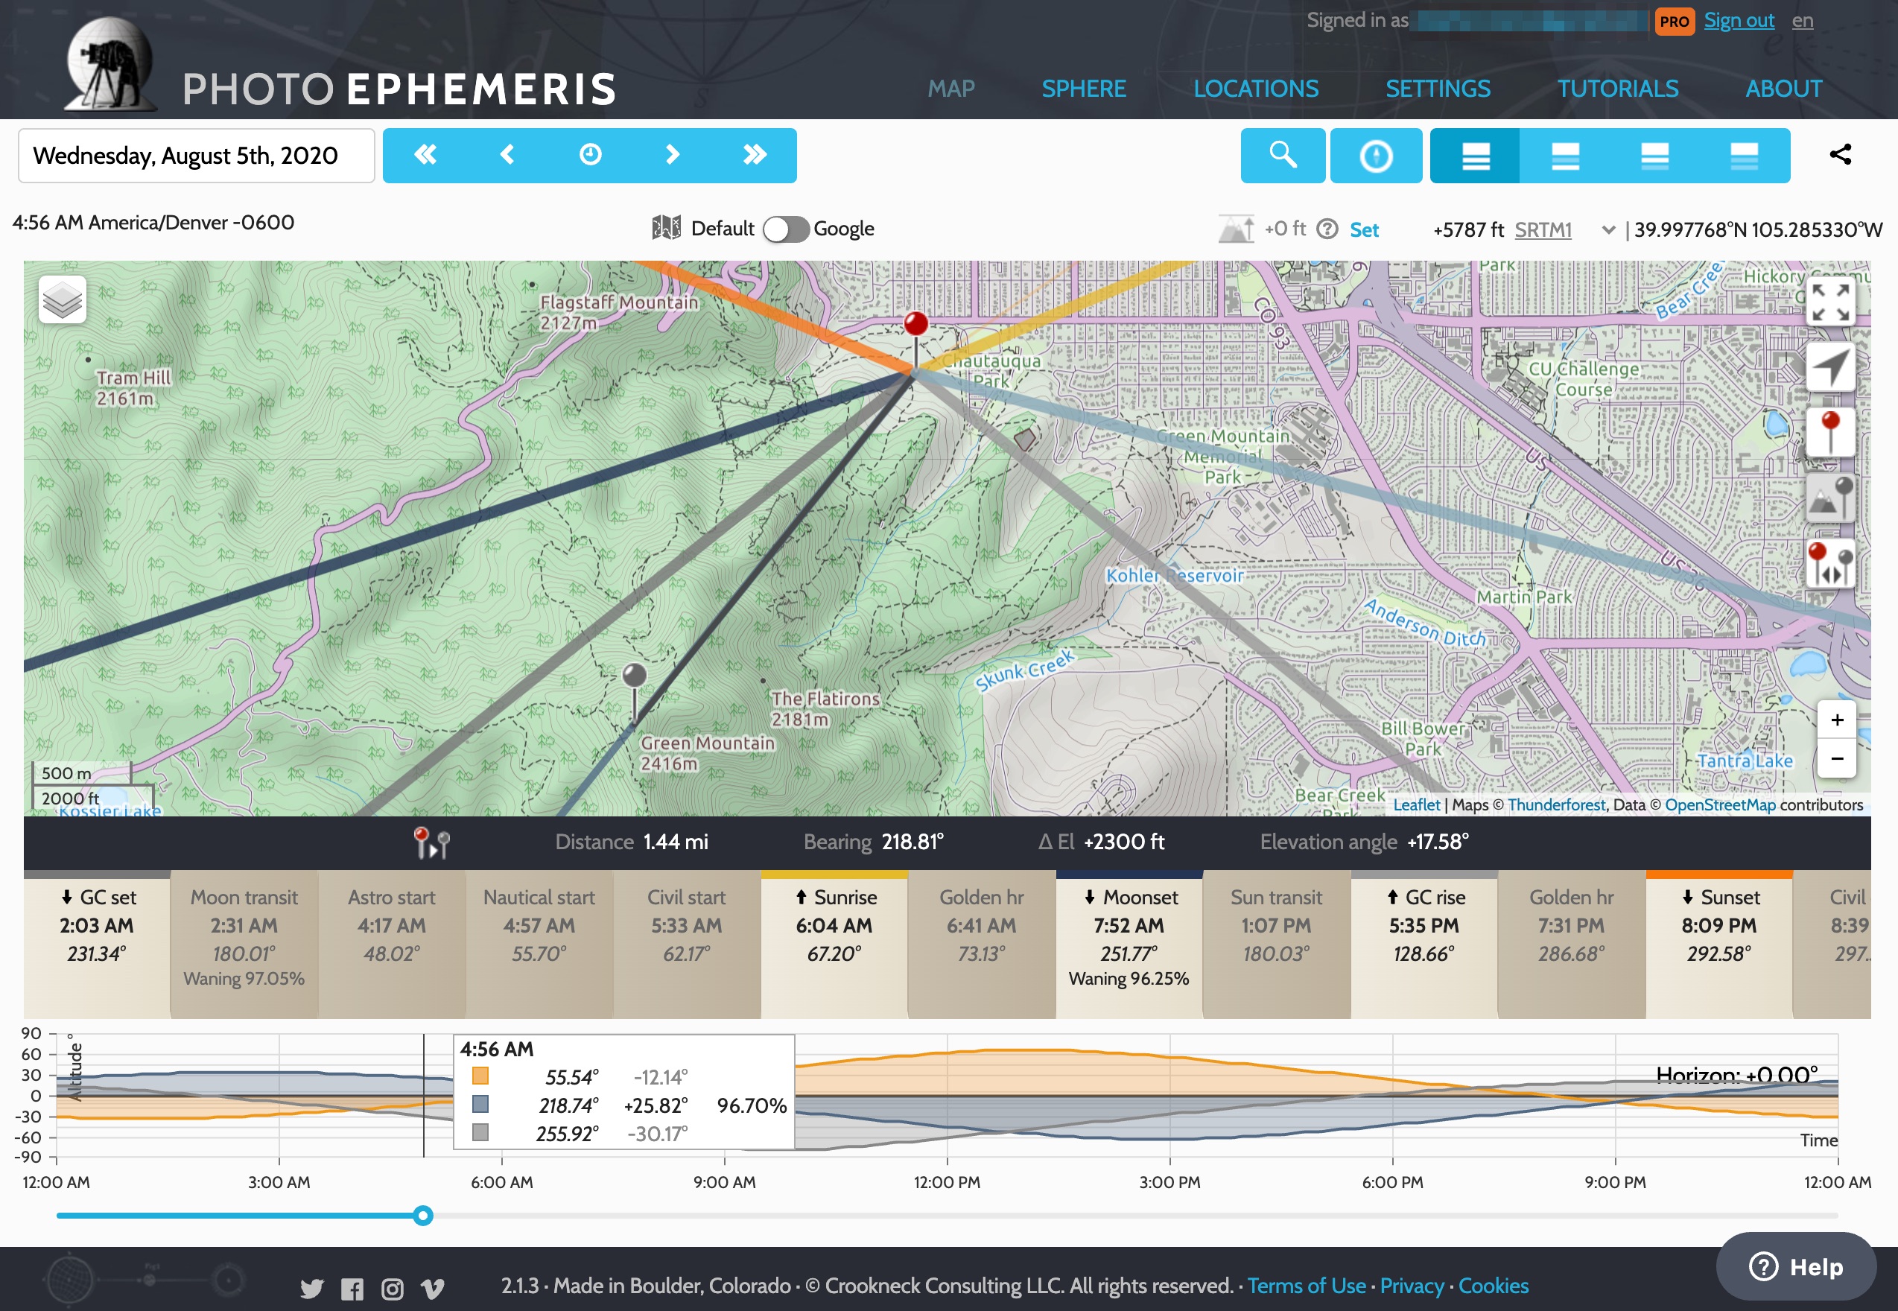Toggle the geodetics gray pin tool

[x=1831, y=498]
